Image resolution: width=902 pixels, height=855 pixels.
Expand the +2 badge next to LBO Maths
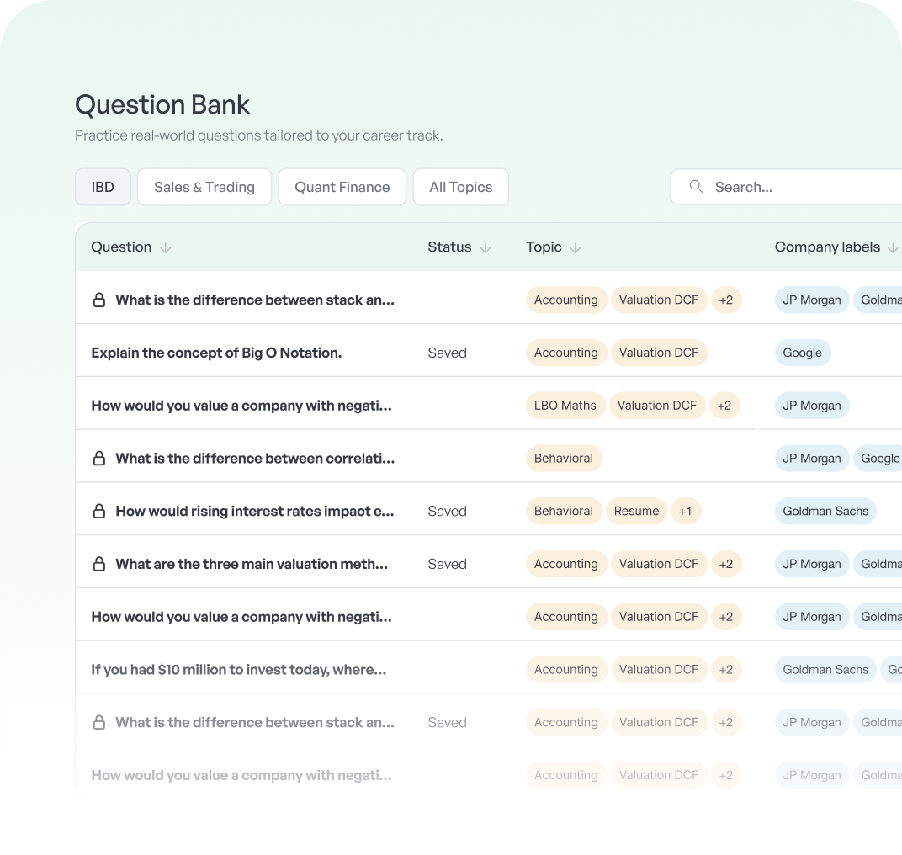tap(724, 406)
